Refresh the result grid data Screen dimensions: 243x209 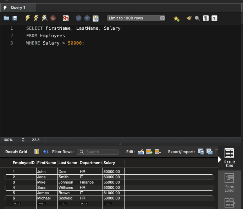[x=46, y=152]
